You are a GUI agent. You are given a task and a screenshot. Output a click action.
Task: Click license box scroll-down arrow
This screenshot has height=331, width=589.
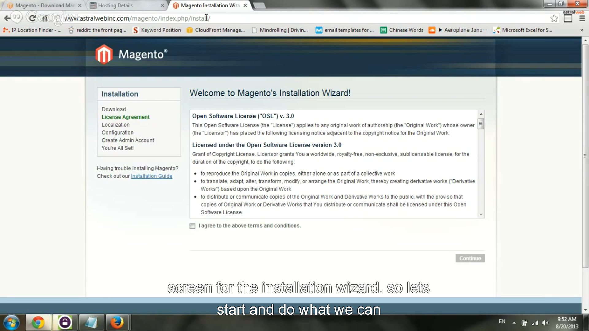coord(481,215)
